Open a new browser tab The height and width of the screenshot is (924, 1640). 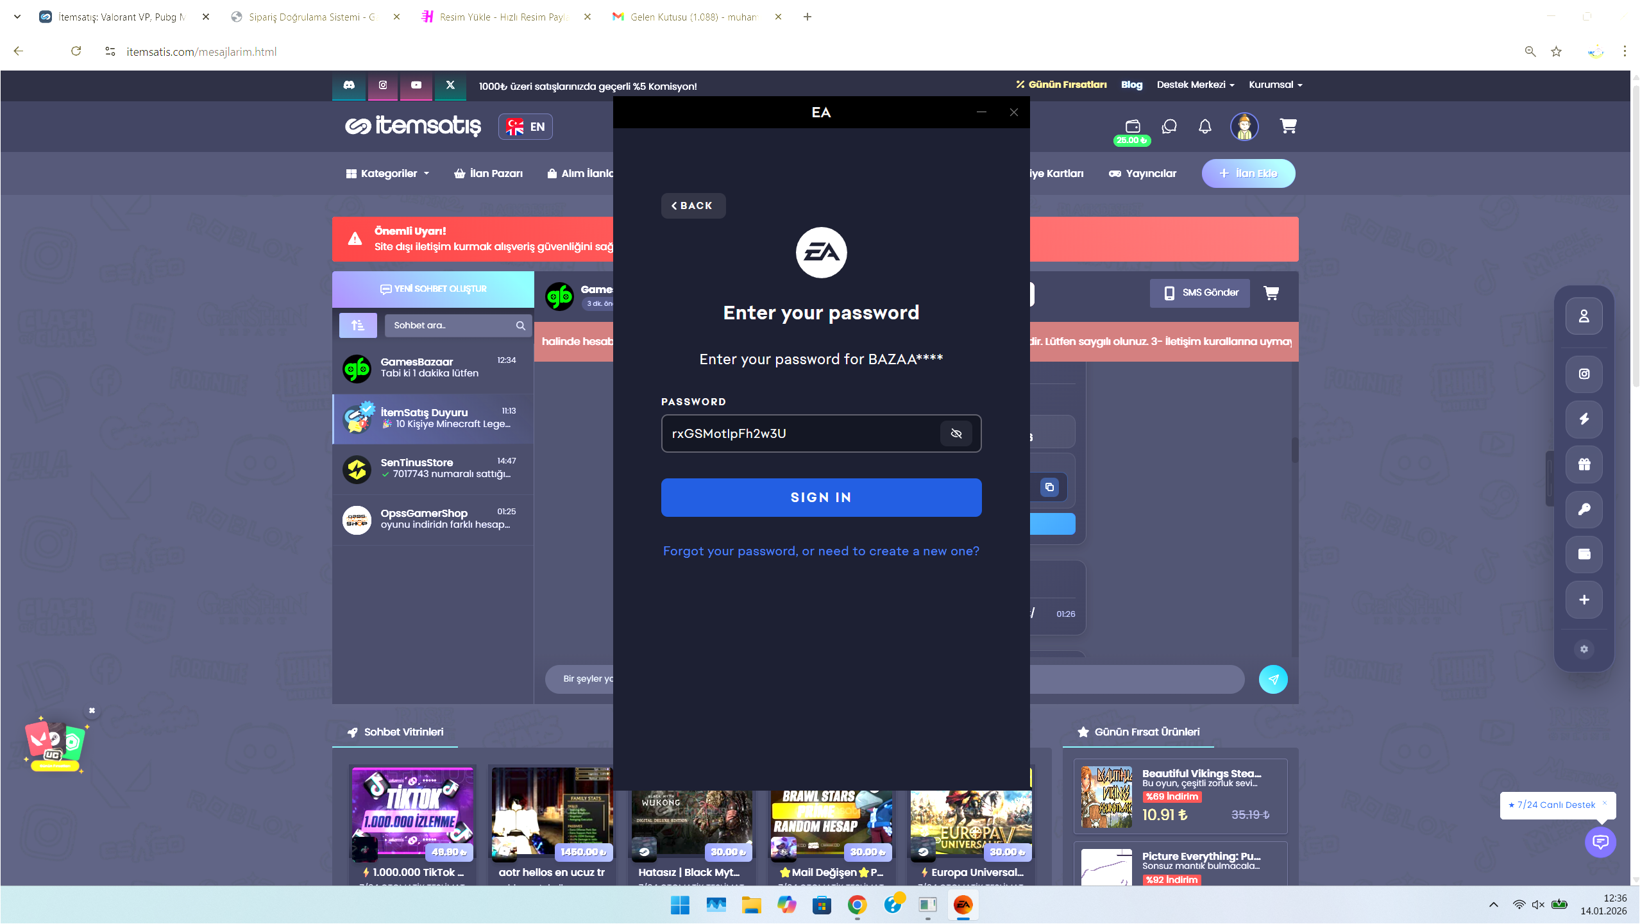[807, 17]
